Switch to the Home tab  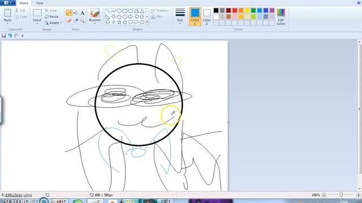click(x=24, y=3)
